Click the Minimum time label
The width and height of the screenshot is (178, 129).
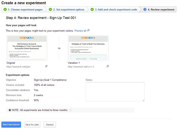click(14, 95)
